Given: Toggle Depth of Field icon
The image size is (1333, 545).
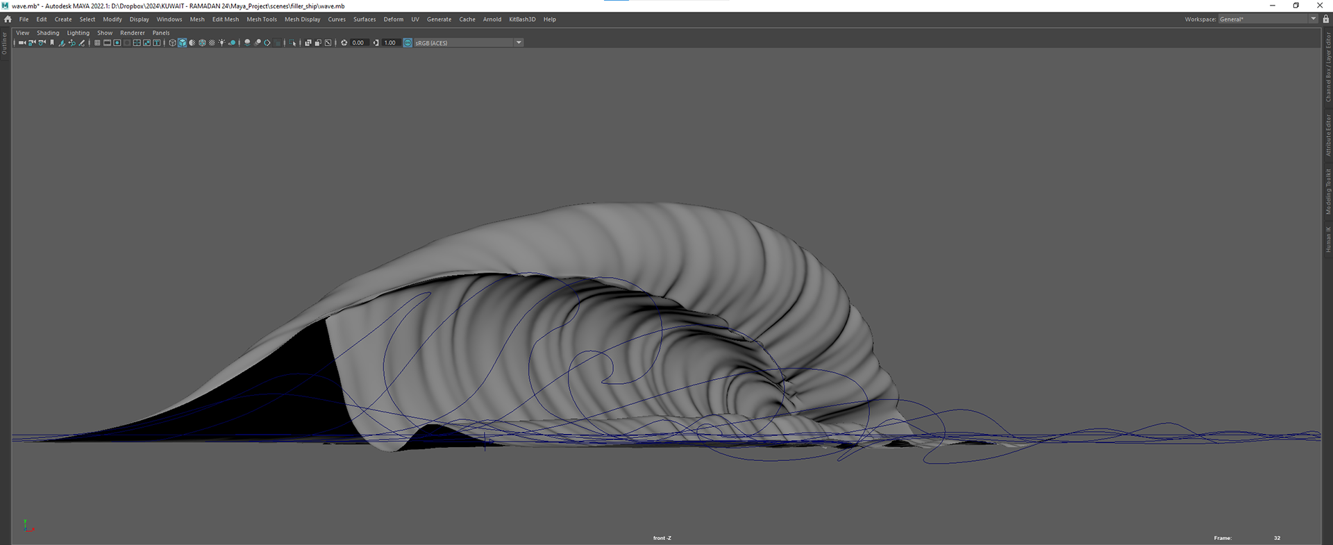Looking at the screenshot, I should tap(277, 43).
